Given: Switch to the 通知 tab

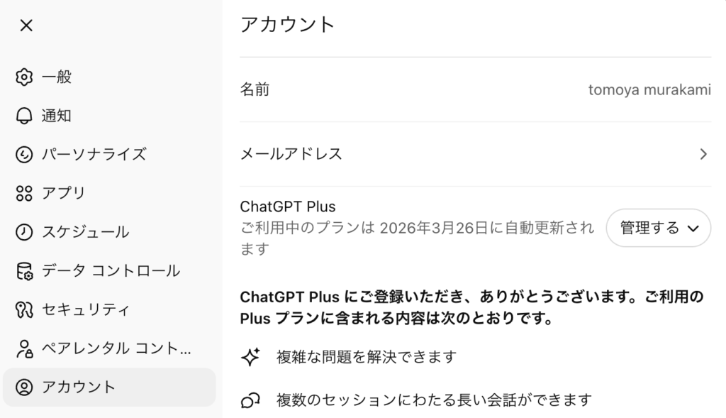Looking at the screenshot, I should pos(56,116).
